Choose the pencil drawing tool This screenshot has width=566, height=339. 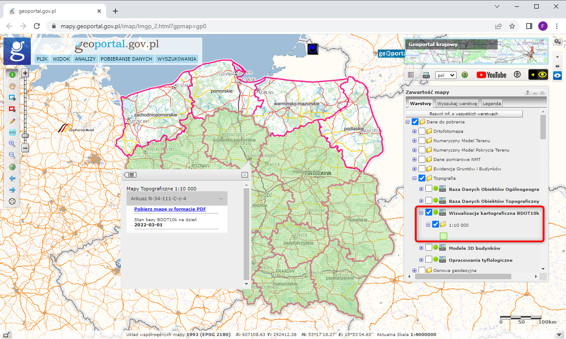pos(12,121)
